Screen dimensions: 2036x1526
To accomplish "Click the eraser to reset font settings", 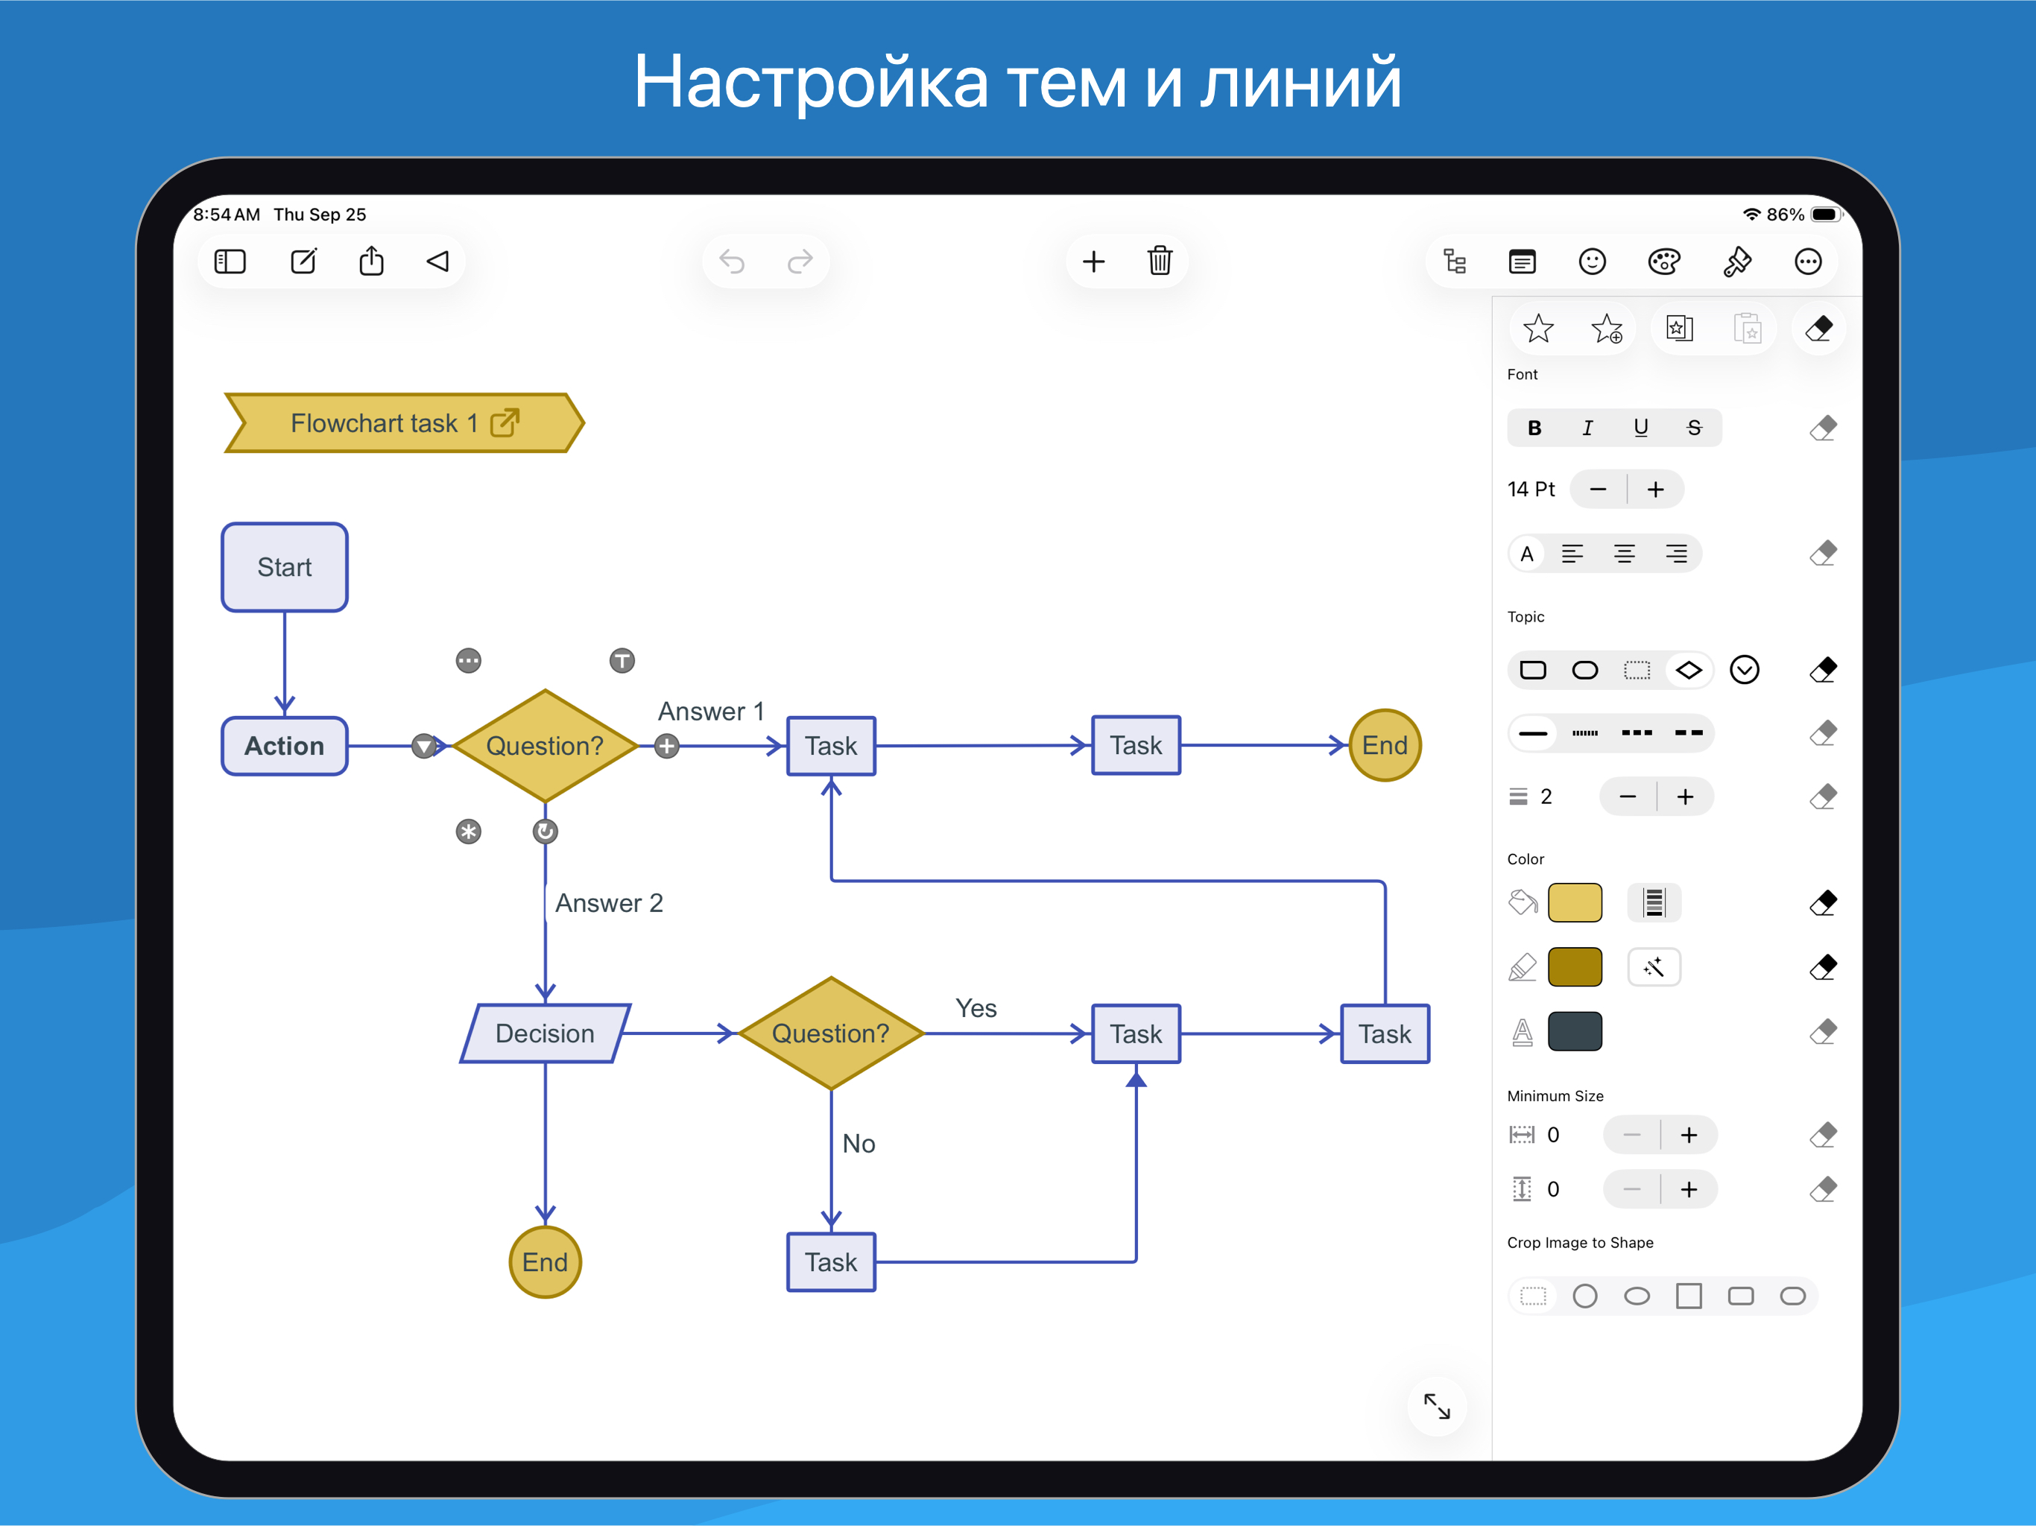I will 1824,427.
